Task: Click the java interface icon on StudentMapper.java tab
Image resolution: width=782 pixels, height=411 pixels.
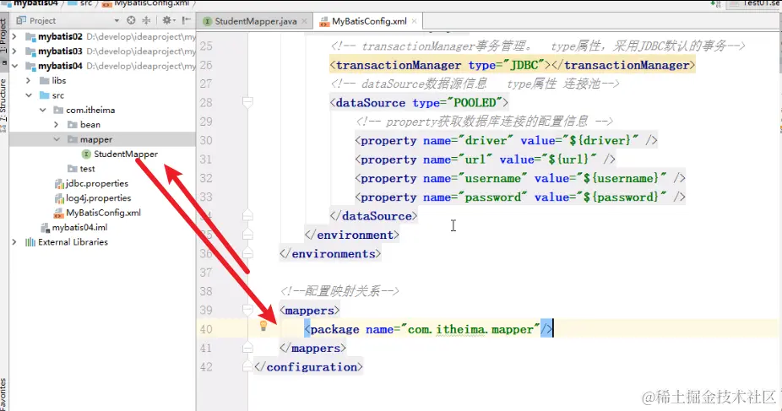Action: (207, 21)
